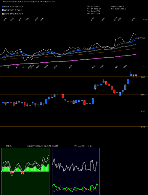Click the 2887 price level label
Screen dimensions: 148x195
pyautogui.click(x=143, y=127)
